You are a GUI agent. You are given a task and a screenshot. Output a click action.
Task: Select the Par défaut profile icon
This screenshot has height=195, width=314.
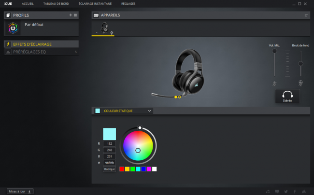(13, 28)
